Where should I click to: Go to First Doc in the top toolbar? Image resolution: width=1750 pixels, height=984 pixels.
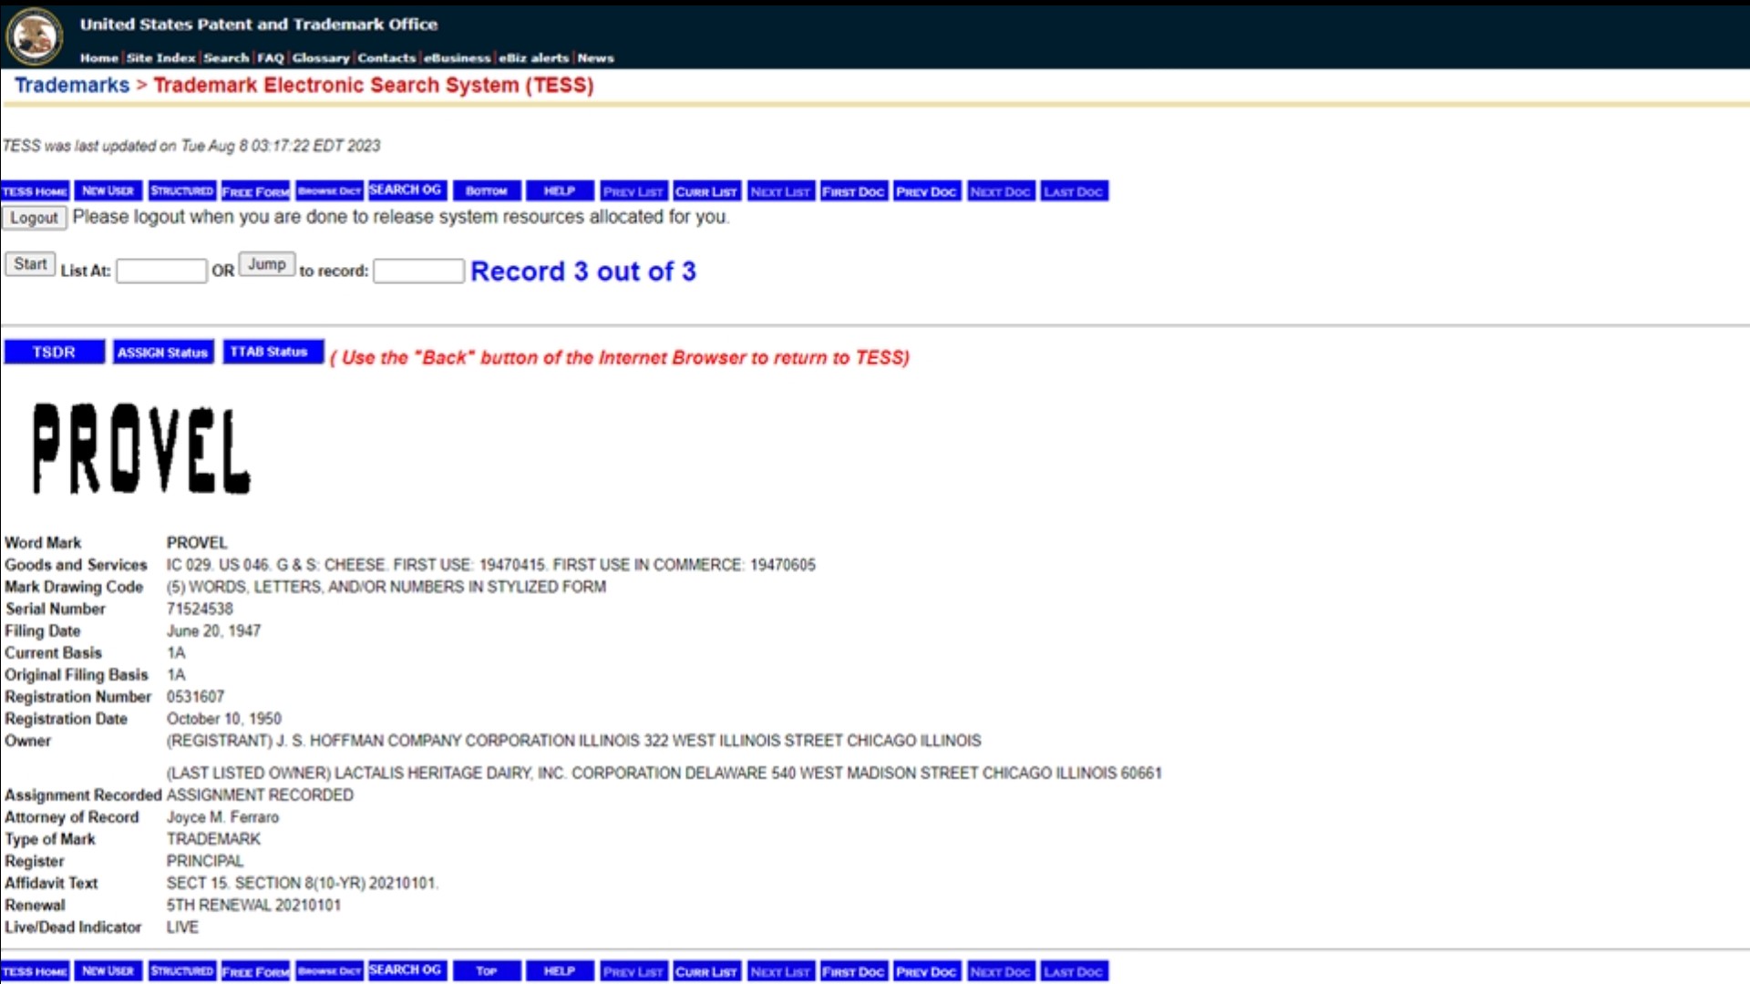(853, 191)
